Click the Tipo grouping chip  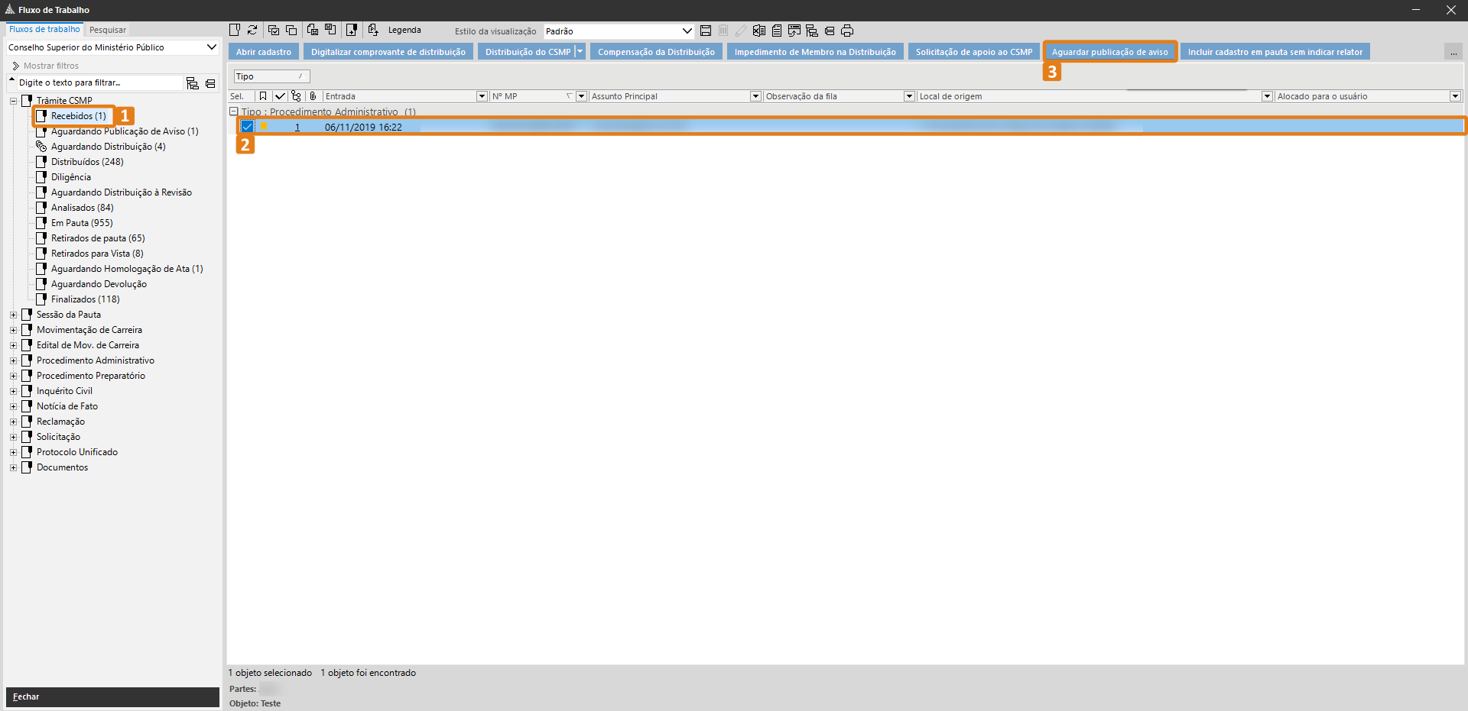271,76
